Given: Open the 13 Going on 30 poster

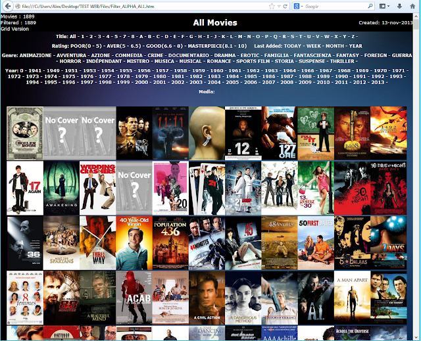Looking at the screenshot, I should pyautogui.click(x=316, y=188).
